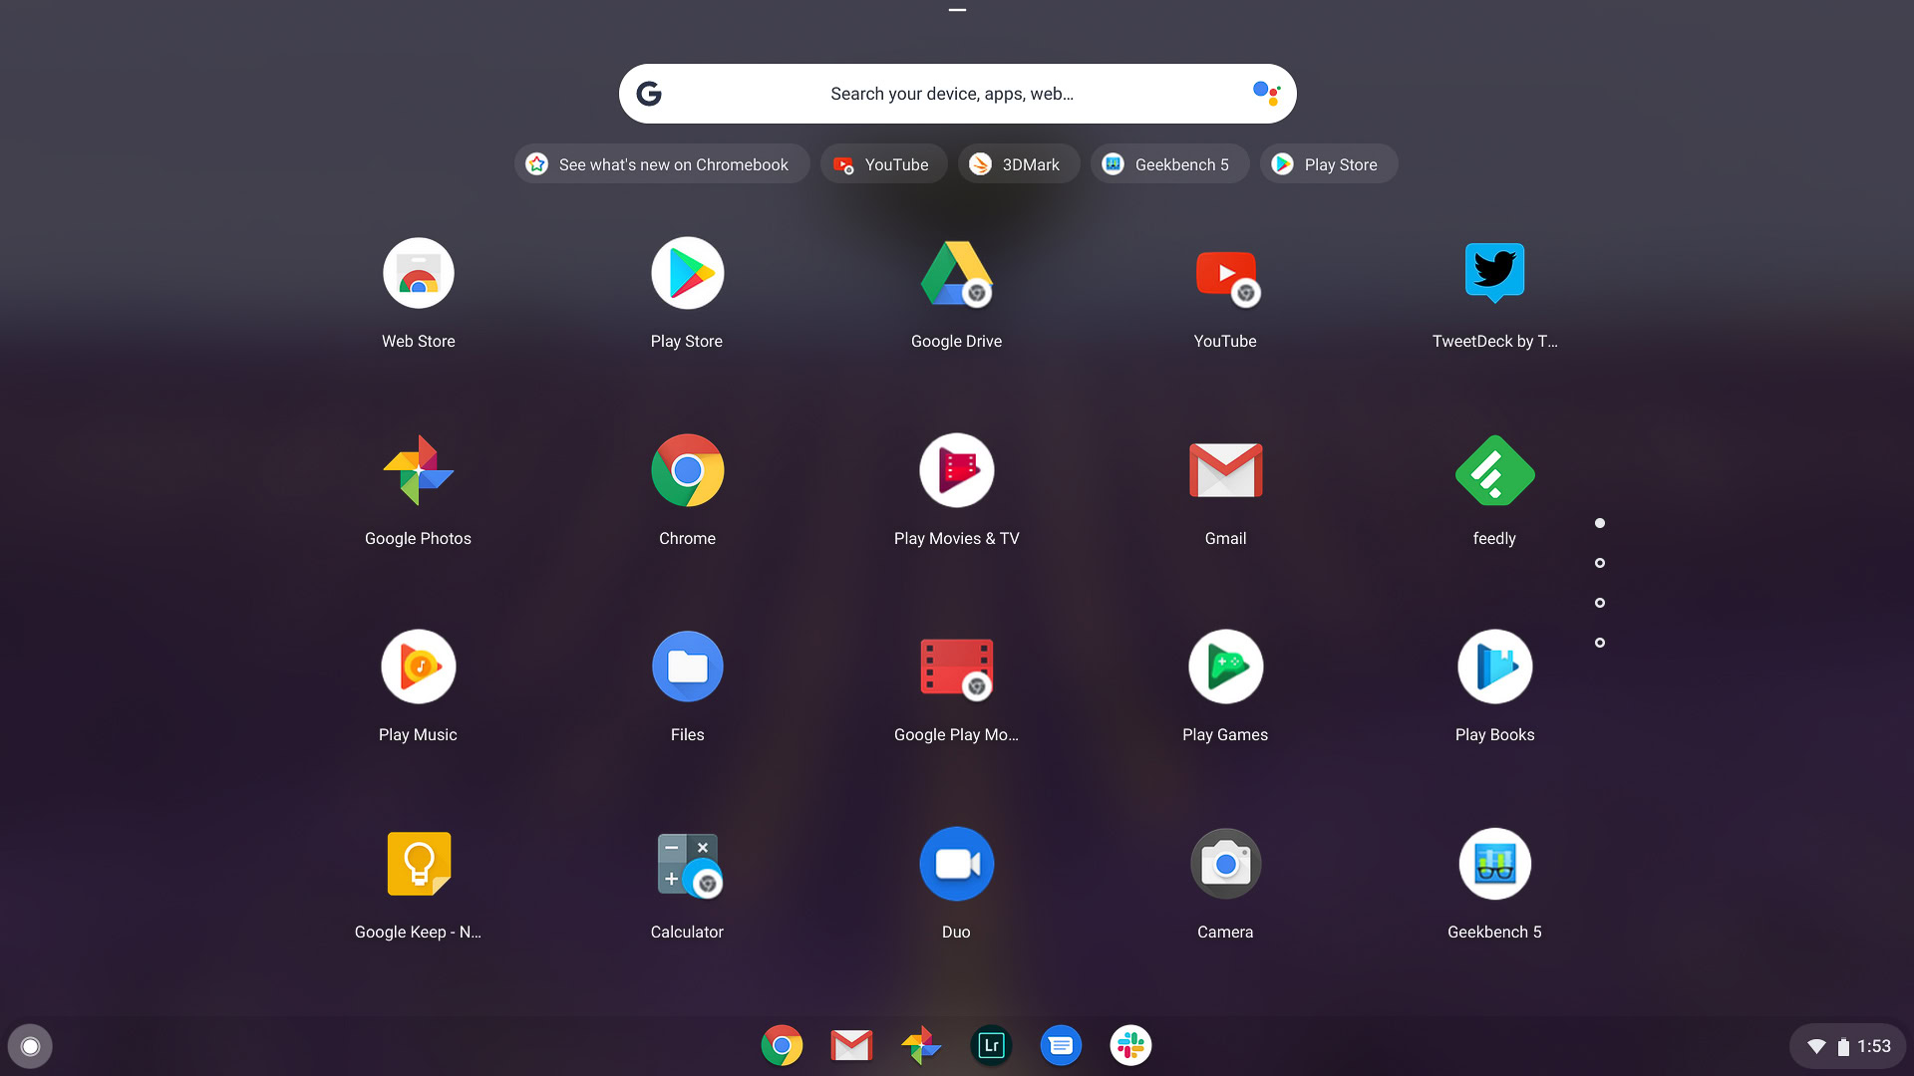This screenshot has height=1076, width=1914.
Task: Navigate to page 3 dot indicator
Action: pyautogui.click(x=1600, y=602)
